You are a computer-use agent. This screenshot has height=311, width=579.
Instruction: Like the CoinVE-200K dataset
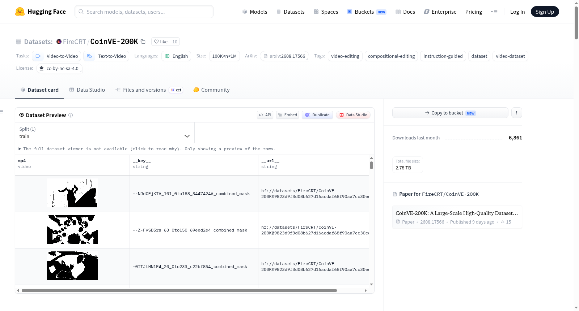[161, 42]
